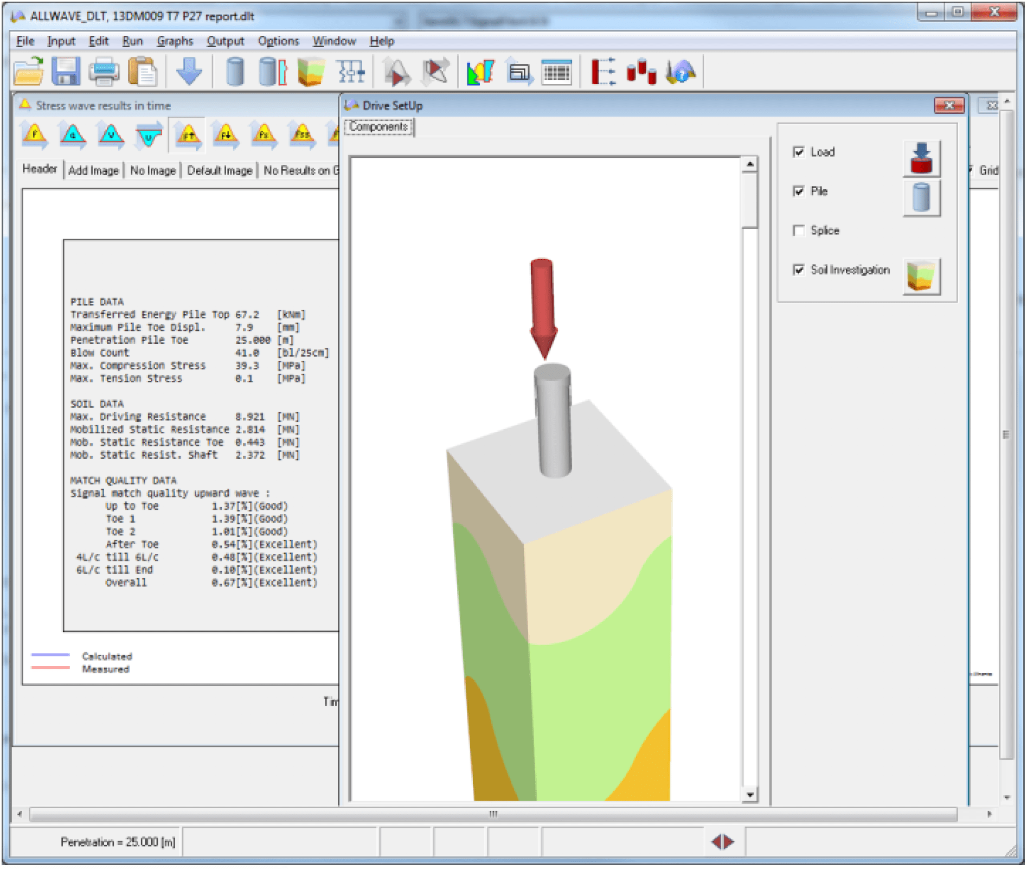Toggle the Soil Investigation checkbox
1027x869 pixels.
(798, 270)
